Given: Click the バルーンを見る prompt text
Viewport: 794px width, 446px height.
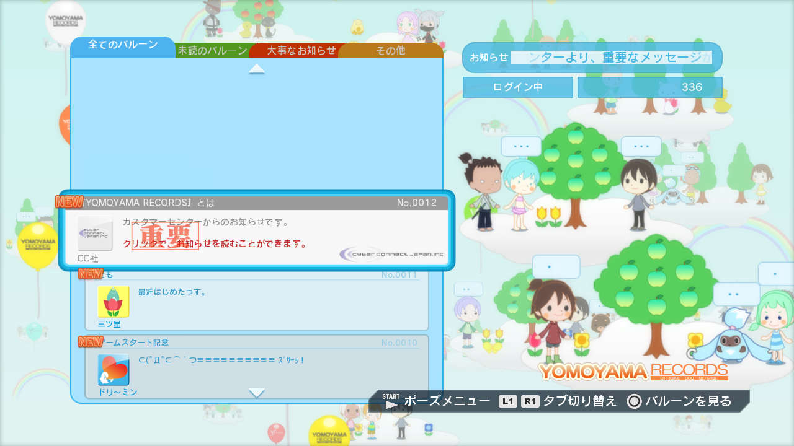Looking at the screenshot, I should click(689, 401).
